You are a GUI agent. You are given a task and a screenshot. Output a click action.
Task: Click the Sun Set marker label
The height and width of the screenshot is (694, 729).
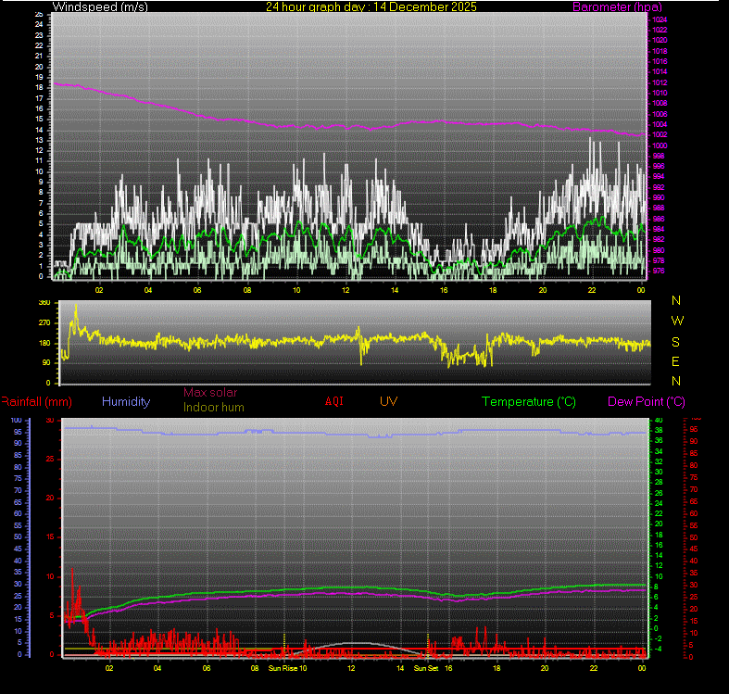426,668
